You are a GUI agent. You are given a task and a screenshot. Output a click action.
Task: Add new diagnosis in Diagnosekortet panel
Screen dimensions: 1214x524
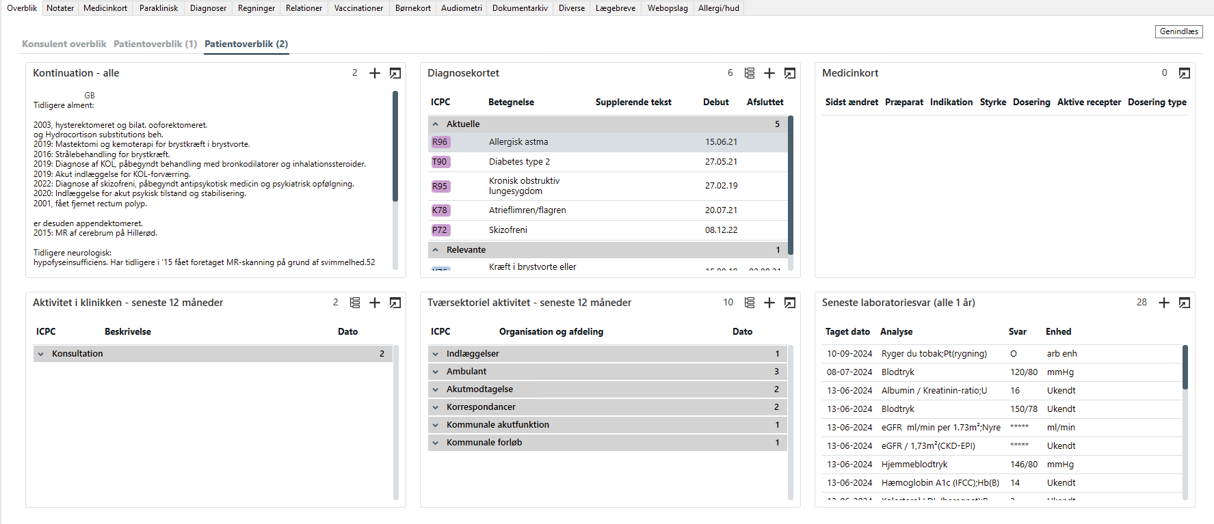[769, 73]
